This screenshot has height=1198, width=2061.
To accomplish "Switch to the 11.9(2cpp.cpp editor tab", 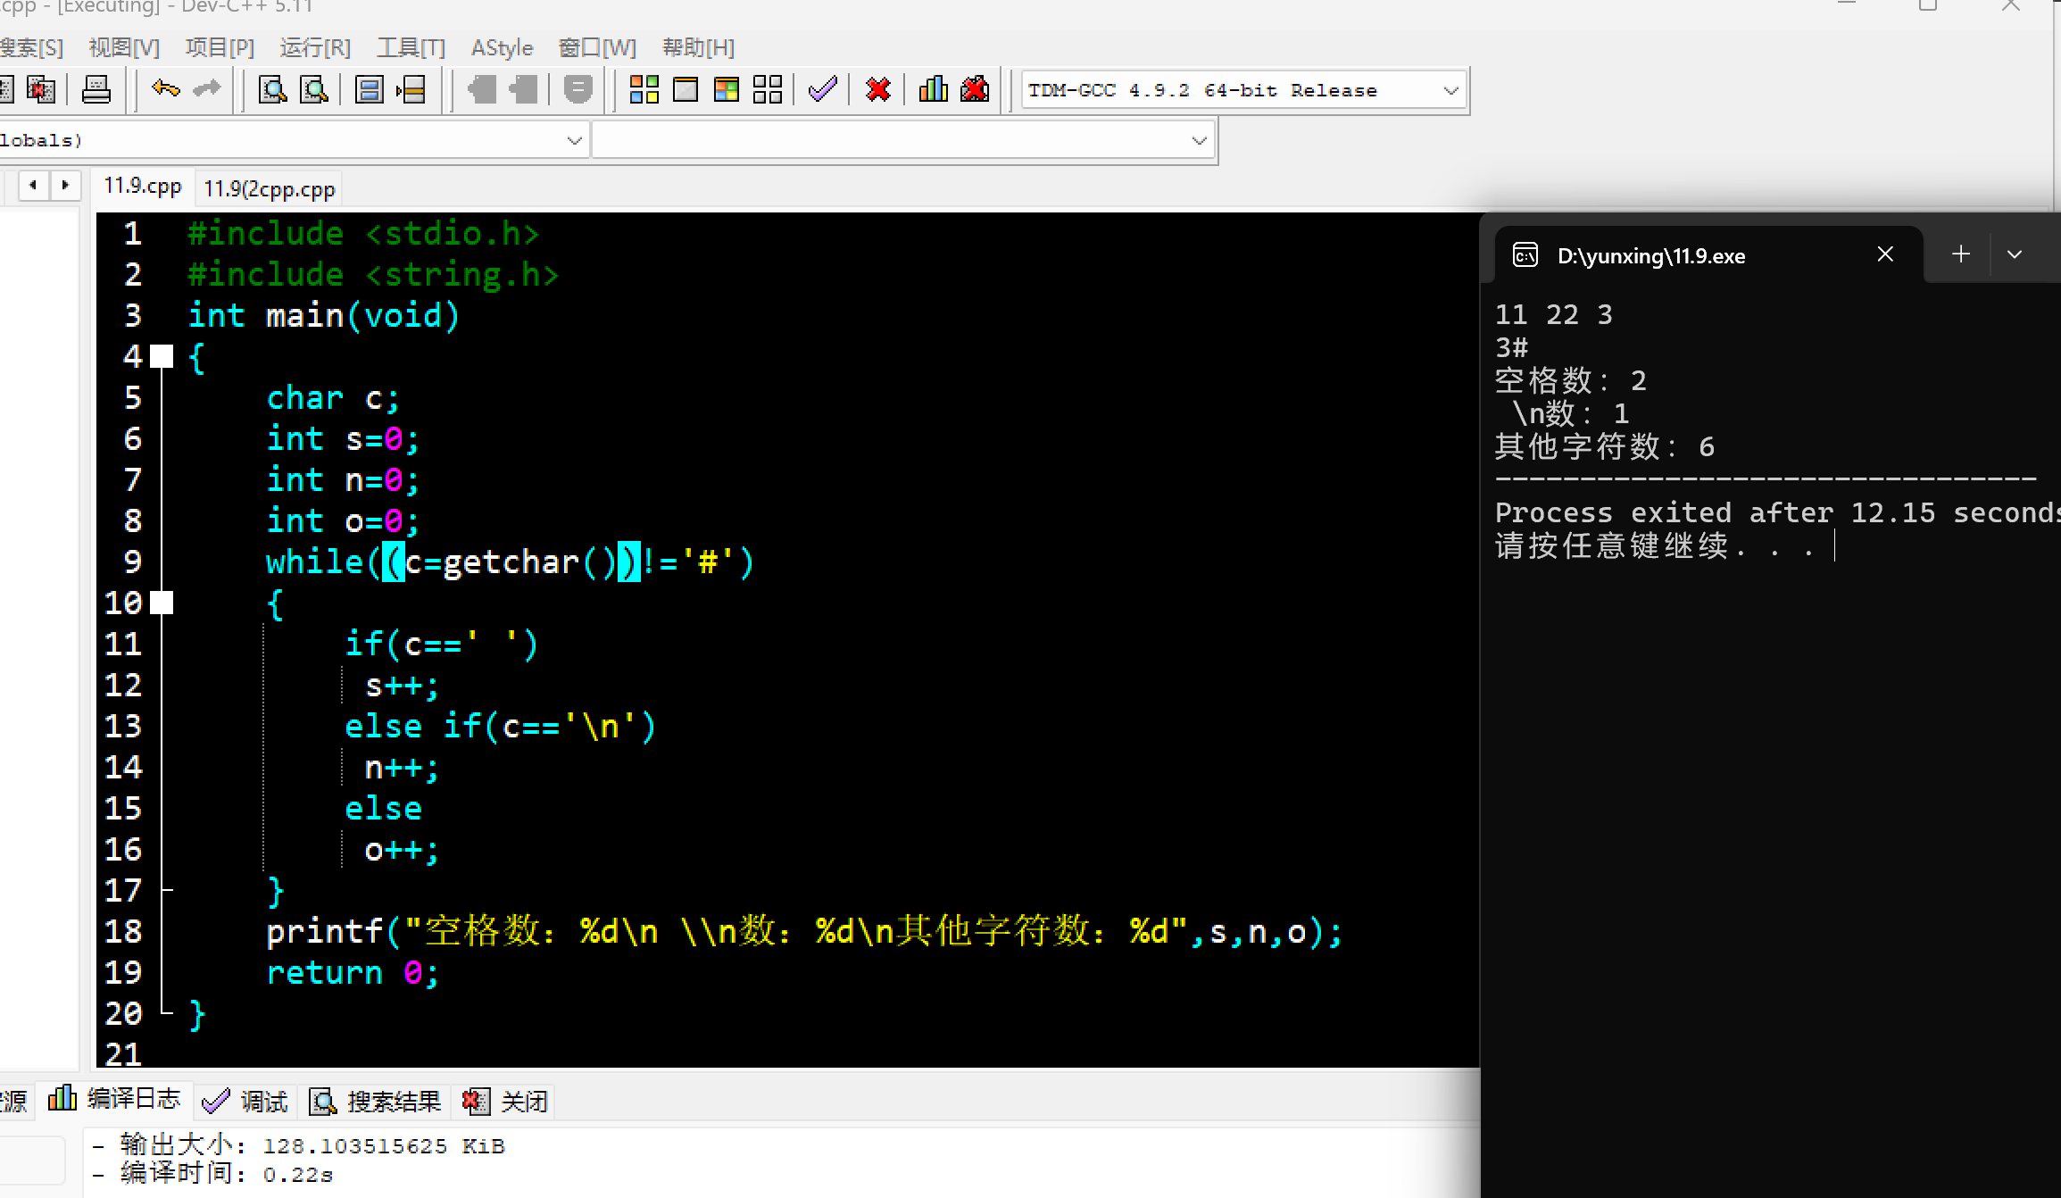I will (268, 187).
